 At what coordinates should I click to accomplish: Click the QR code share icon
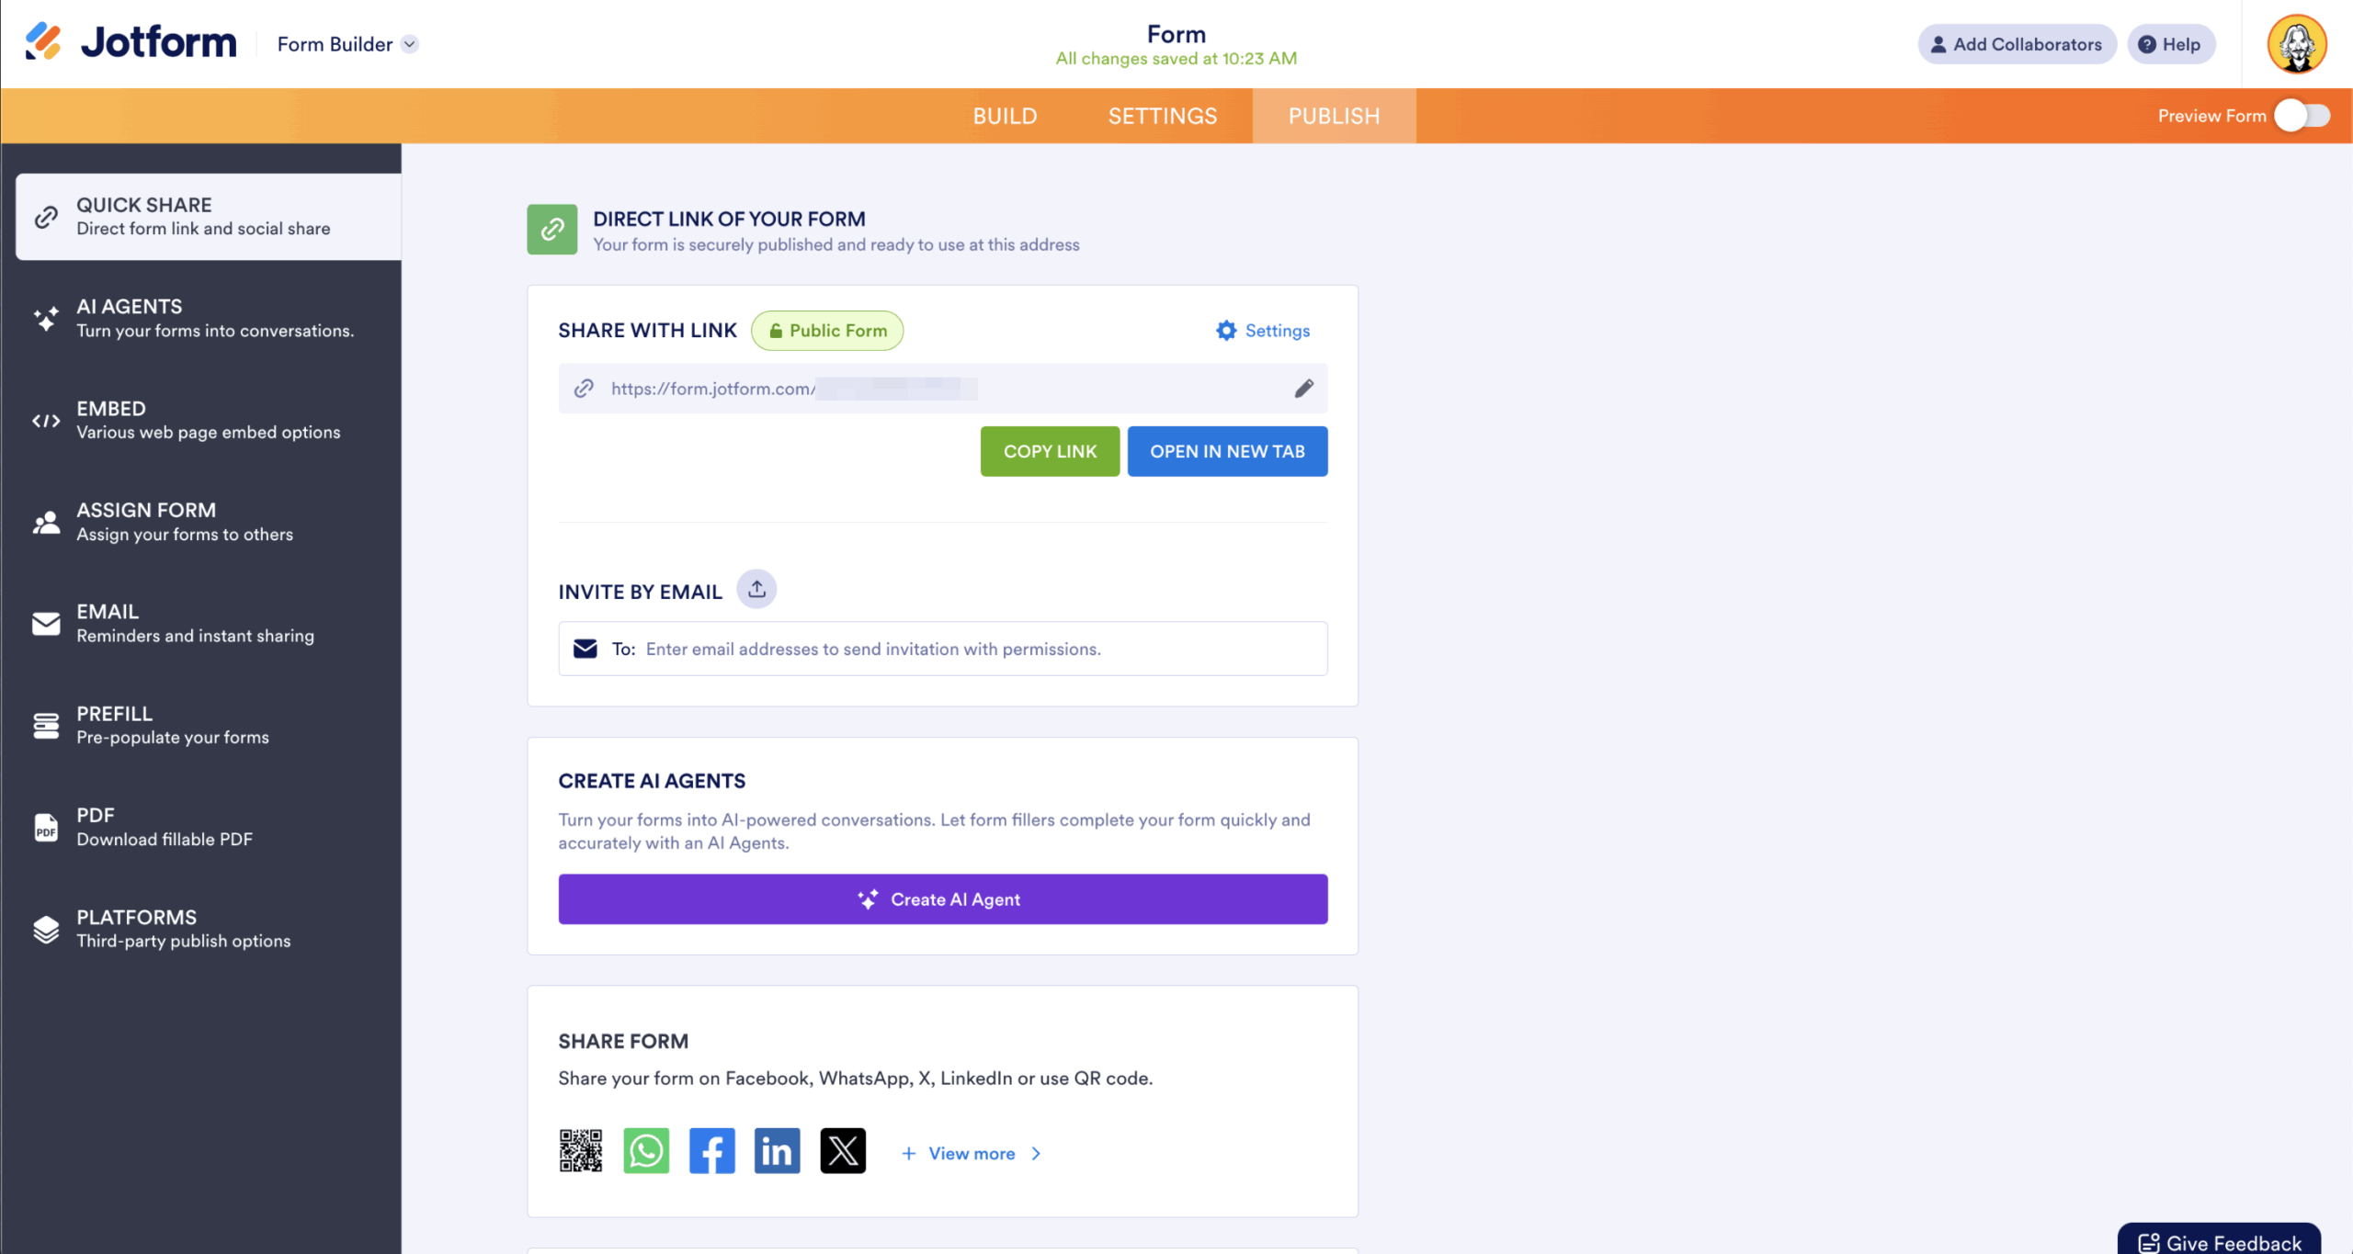tap(581, 1150)
